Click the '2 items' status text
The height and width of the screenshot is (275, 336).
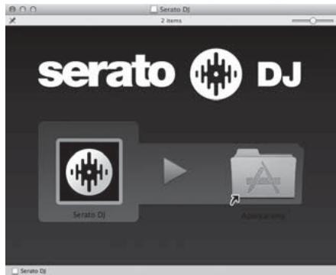[171, 21]
